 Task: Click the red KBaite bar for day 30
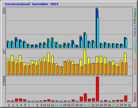pyautogui.click(x=126, y=99)
